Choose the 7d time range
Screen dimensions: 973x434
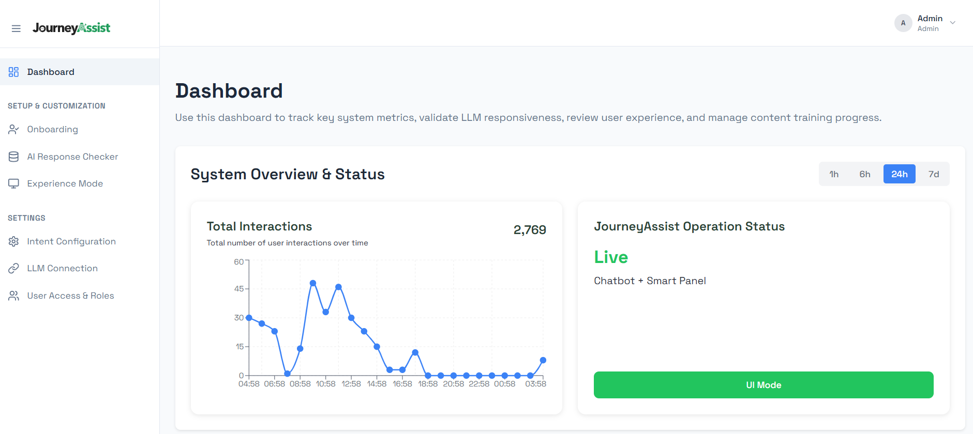coord(933,174)
